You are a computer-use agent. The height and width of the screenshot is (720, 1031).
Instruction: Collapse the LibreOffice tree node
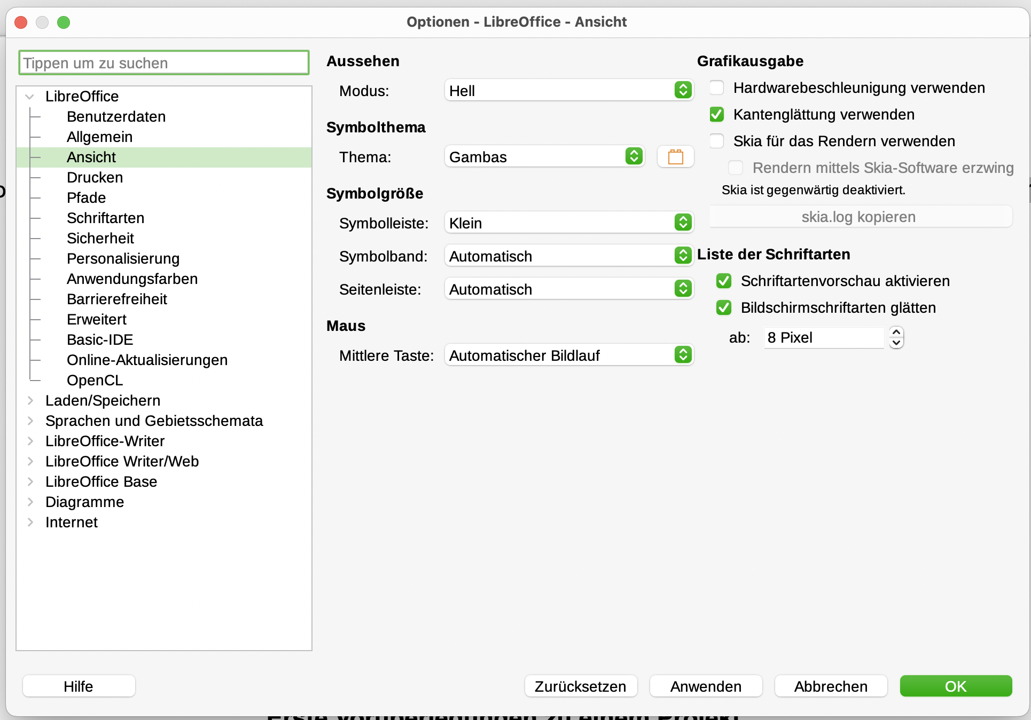point(30,97)
